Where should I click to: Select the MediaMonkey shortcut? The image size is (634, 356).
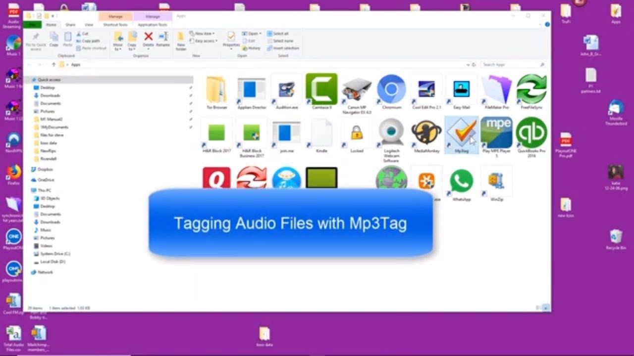click(x=426, y=135)
